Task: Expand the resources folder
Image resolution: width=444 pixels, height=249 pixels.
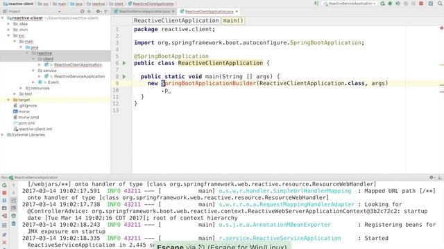Action: coord(21,88)
